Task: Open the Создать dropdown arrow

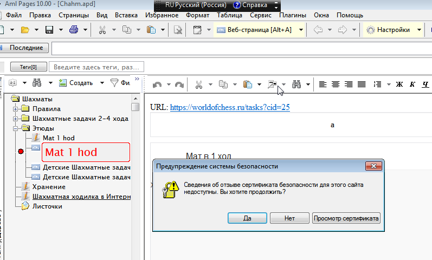Action: pos(102,83)
